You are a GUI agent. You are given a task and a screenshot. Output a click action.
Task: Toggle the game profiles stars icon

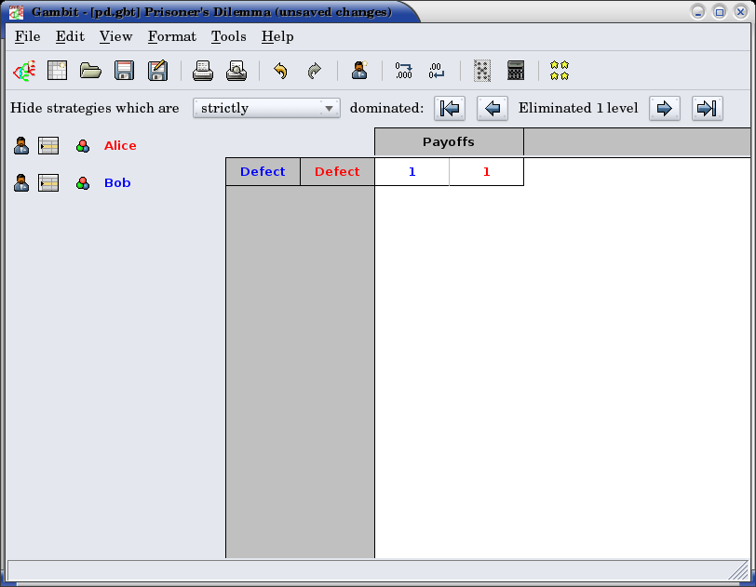(559, 71)
